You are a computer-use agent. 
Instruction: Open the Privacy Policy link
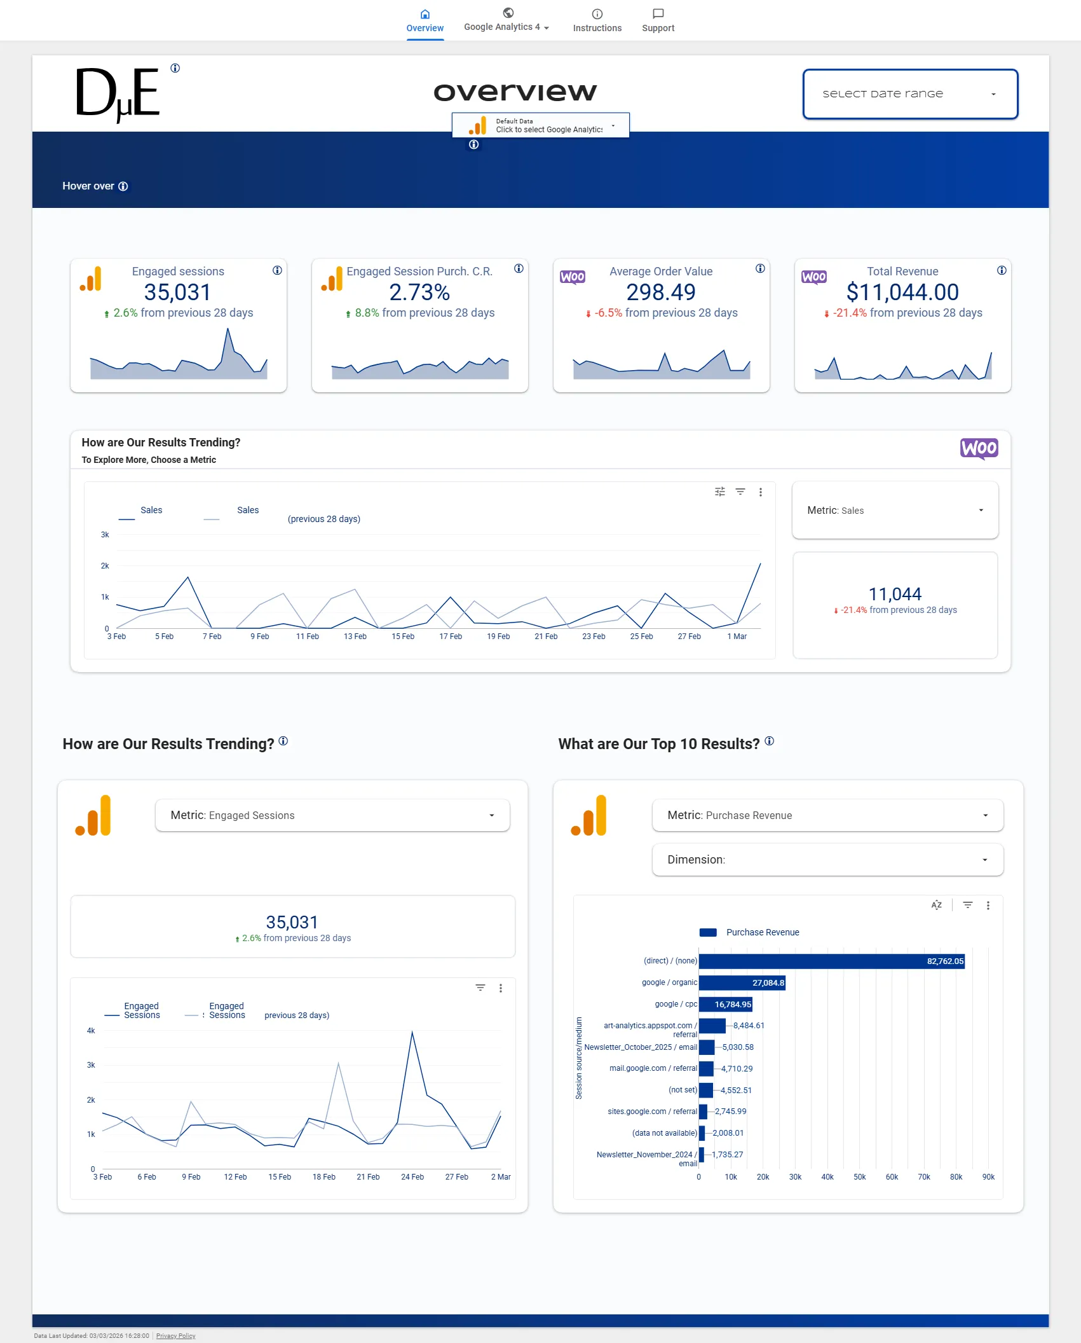pos(176,1335)
